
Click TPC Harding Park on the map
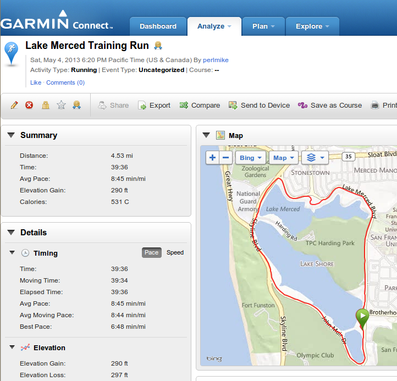330,243
